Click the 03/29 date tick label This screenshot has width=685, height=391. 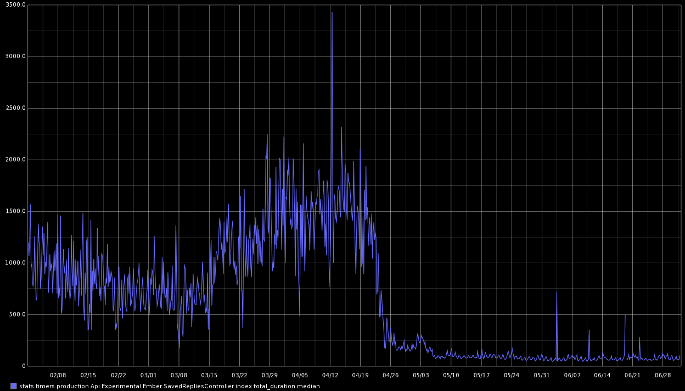click(x=269, y=375)
